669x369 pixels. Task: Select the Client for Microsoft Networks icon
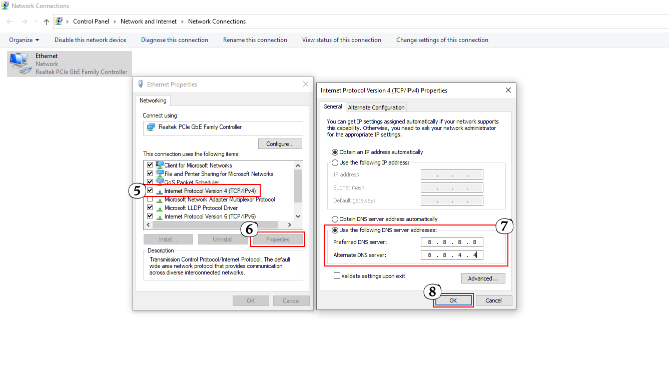point(160,165)
